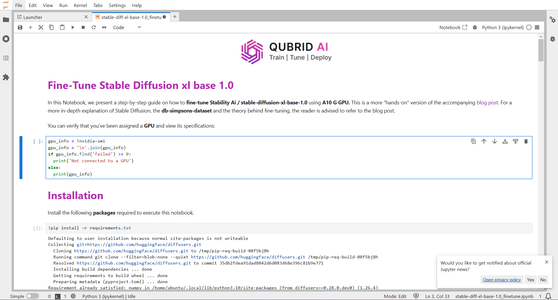Screen dimensions: 558x300
Task: Show the Table of Contents panel
Action: point(6,58)
